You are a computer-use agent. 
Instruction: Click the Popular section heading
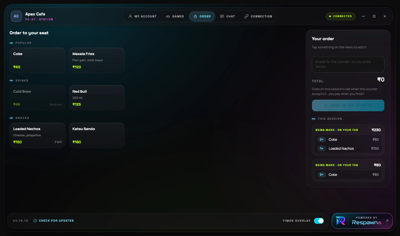(23, 43)
